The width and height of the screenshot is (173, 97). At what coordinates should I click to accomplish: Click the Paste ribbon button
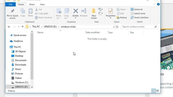click(30, 13)
